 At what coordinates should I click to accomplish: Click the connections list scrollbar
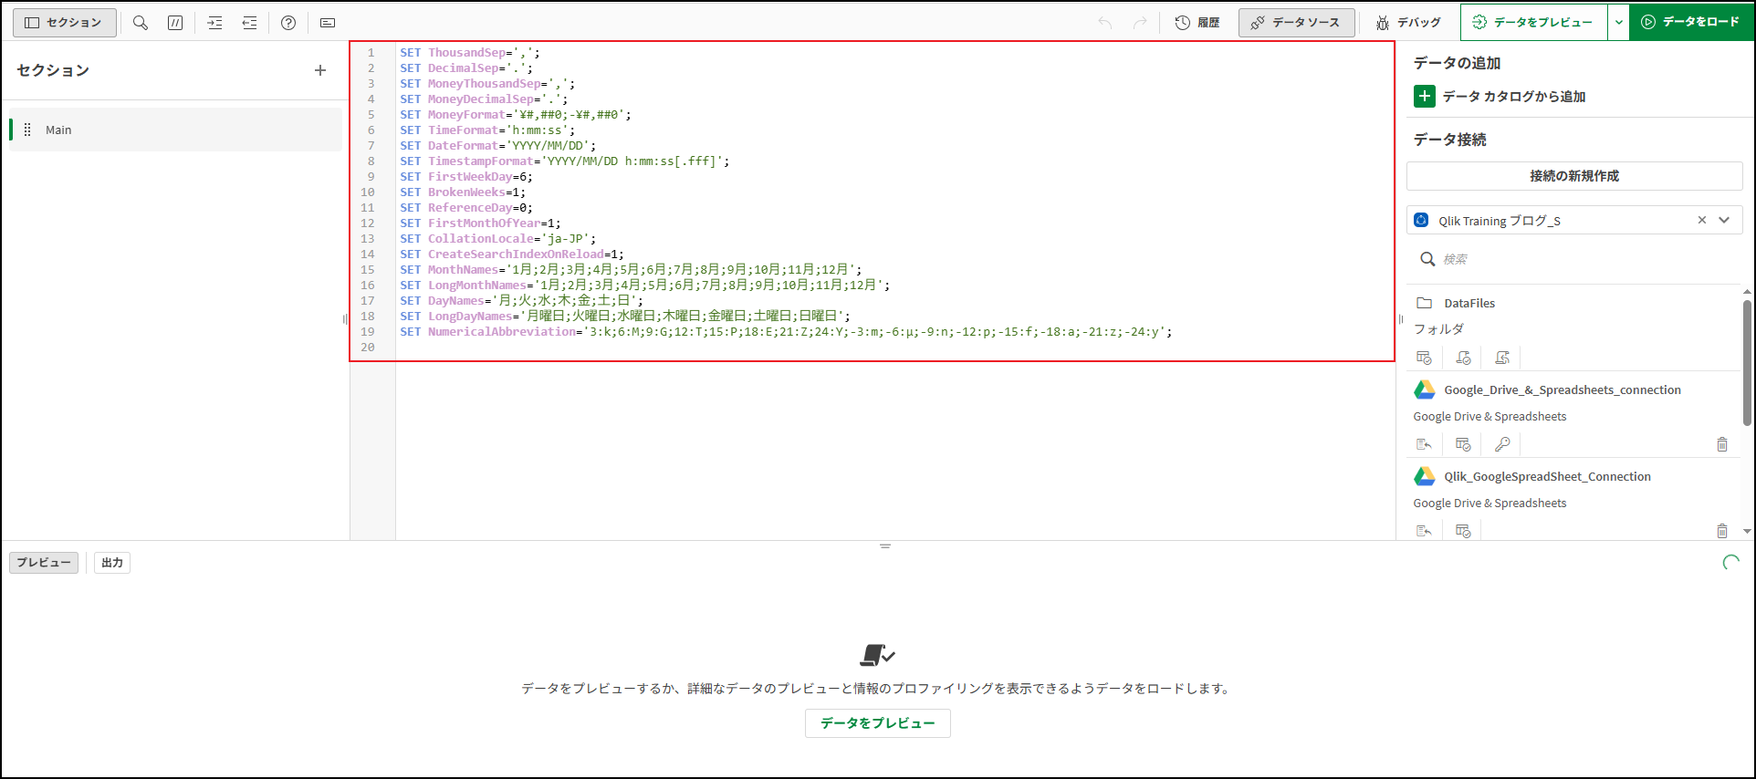[1747, 363]
